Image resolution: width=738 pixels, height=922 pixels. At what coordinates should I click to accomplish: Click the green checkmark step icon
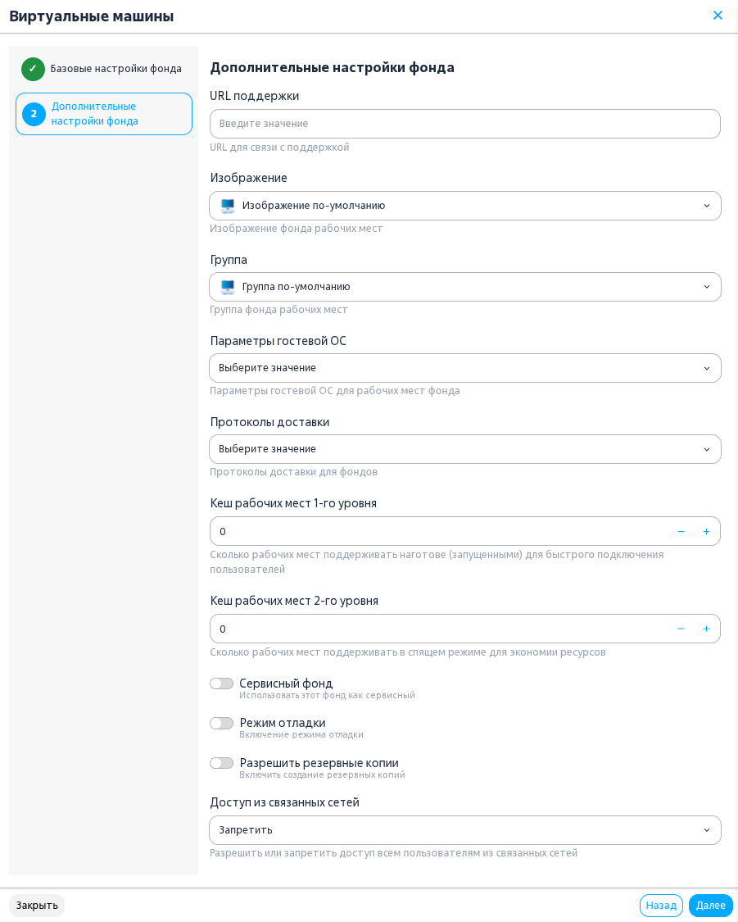click(33, 69)
